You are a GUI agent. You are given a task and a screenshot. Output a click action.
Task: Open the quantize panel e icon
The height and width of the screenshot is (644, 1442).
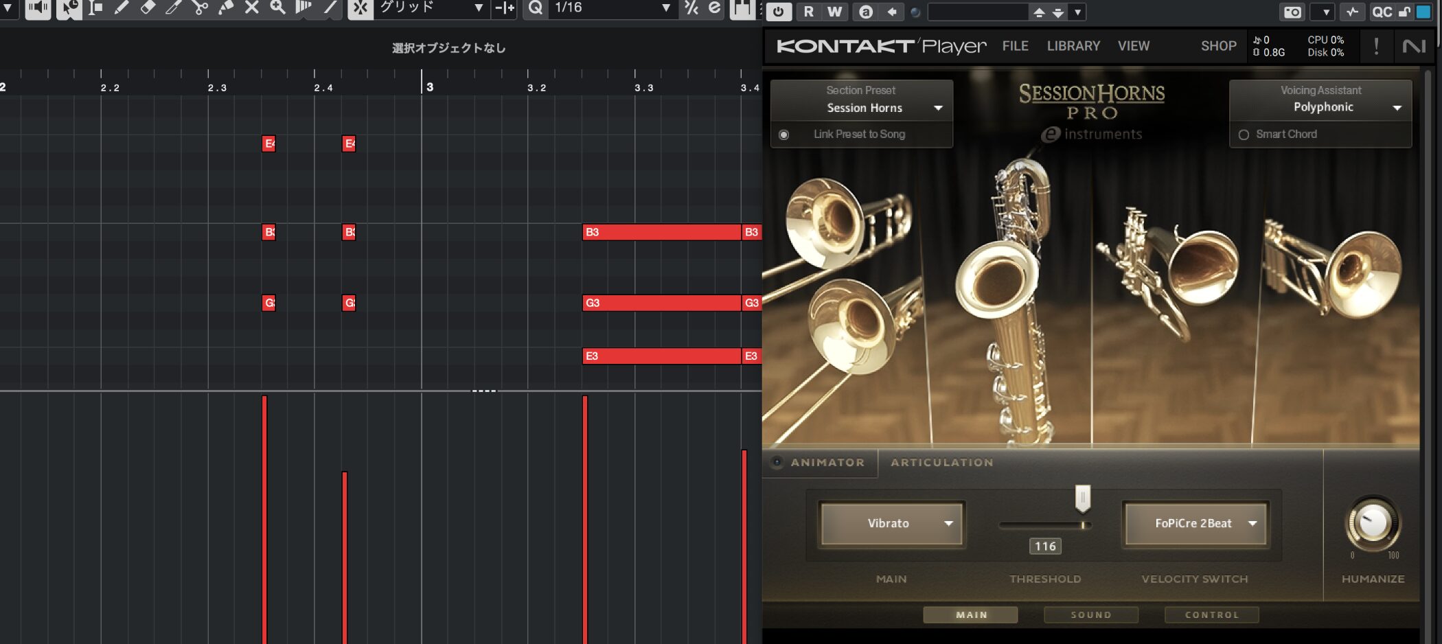coord(715,8)
